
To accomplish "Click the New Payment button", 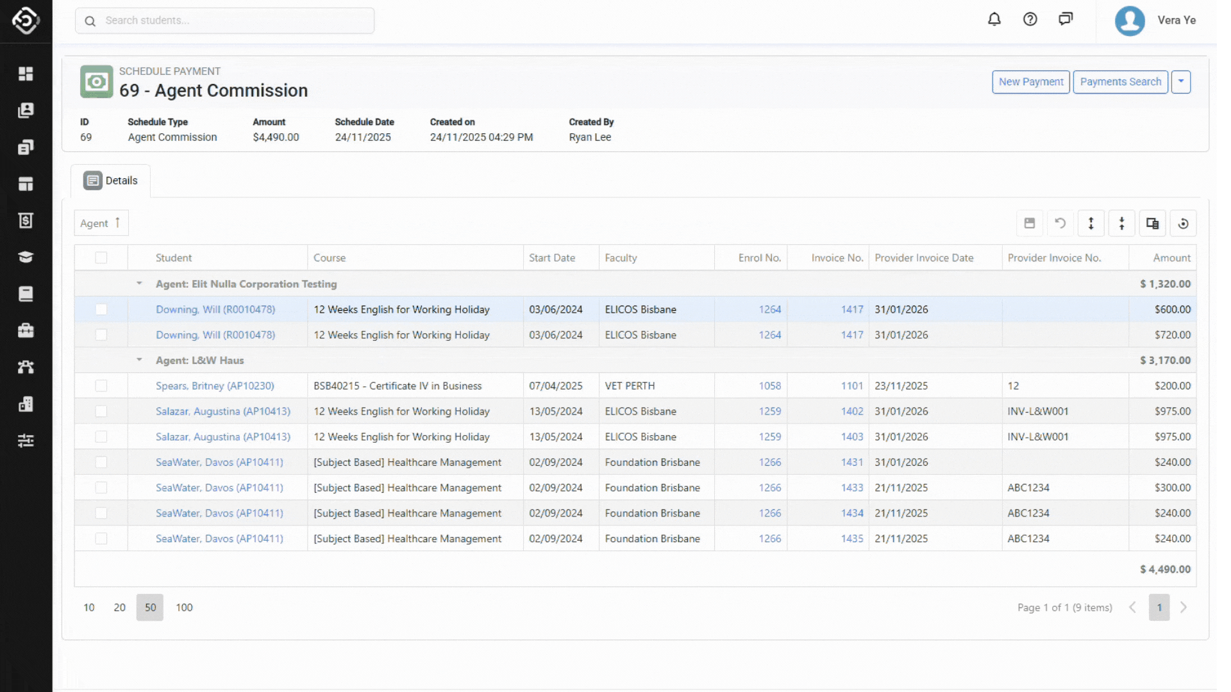I will [1030, 82].
